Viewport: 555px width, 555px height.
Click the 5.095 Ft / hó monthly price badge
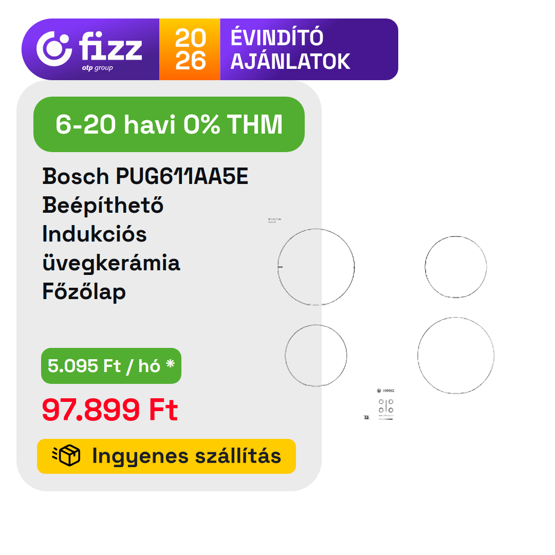(111, 366)
